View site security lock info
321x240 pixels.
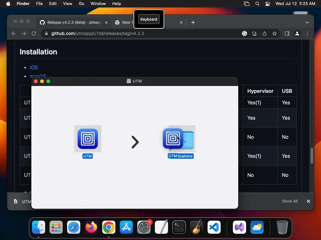(x=46, y=33)
